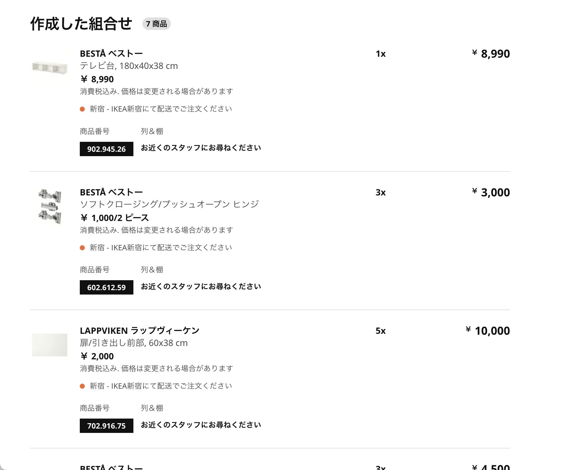Select the 7 商品 count badge
Viewport: 566px width, 470px height.
pyautogui.click(x=156, y=24)
